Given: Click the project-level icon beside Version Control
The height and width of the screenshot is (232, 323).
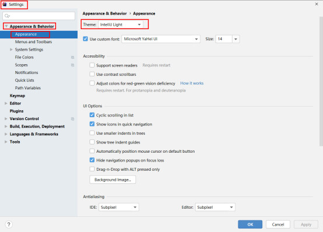Looking at the screenshot, I should (x=72, y=119).
